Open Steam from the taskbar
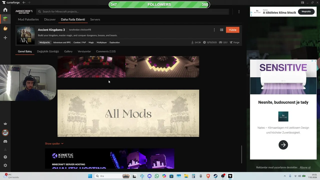The width and height of the screenshot is (320, 180). click(x=215, y=176)
